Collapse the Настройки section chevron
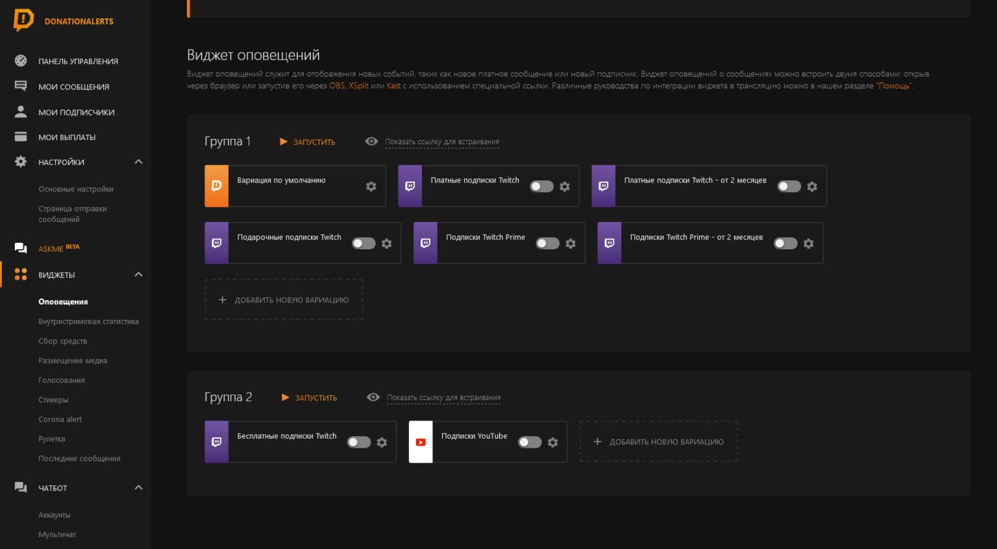This screenshot has height=549, width=997. click(138, 162)
